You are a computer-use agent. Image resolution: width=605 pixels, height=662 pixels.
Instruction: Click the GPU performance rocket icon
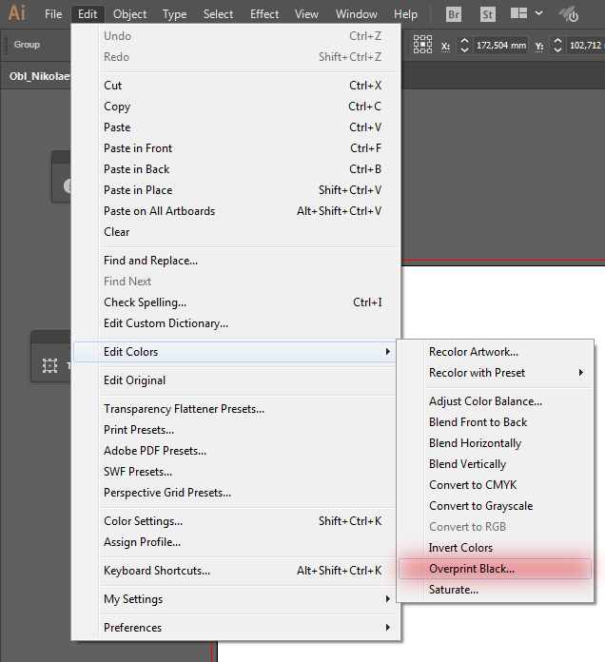coord(568,14)
